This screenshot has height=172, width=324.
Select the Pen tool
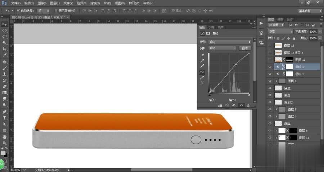tap(4, 112)
